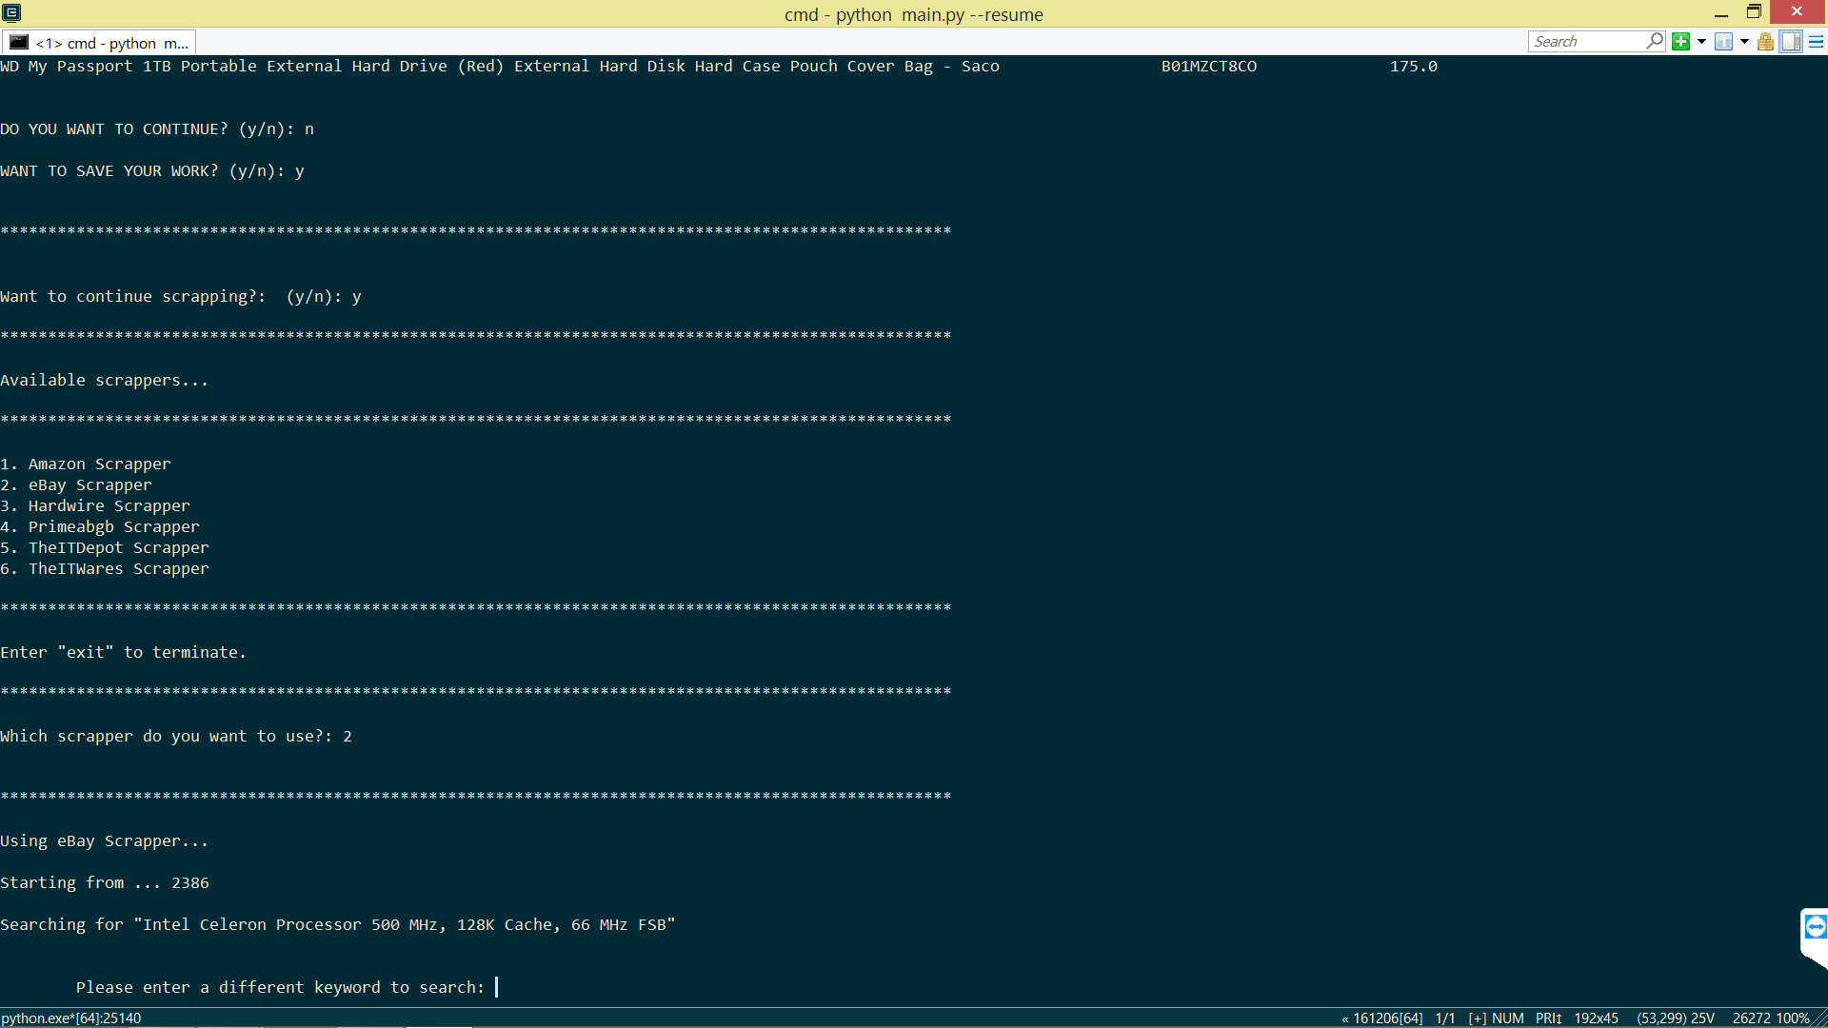Click the '6. TheITWares Scrapper' line

click(x=105, y=568)
